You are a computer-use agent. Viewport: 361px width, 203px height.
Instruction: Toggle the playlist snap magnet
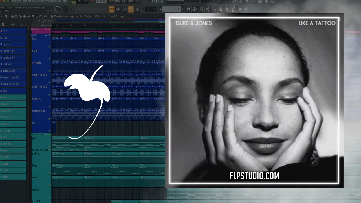pos(6,16)
